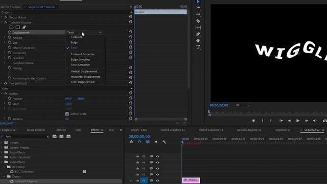Toggle Linked Selection in timeline

(x=148, y=142)
